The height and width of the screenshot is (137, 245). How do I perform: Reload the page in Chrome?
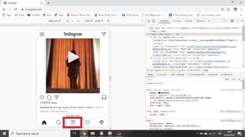pyautogui.click(x=16, y=9)
